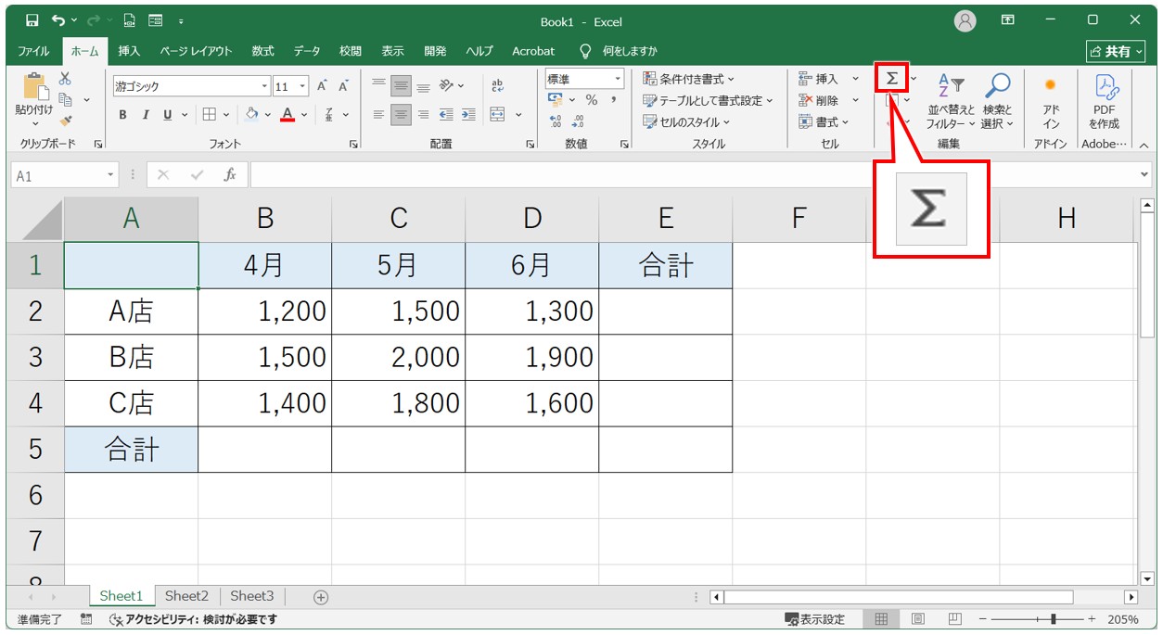
Task: Switch to Page Break Preview view
Action: 954,619
